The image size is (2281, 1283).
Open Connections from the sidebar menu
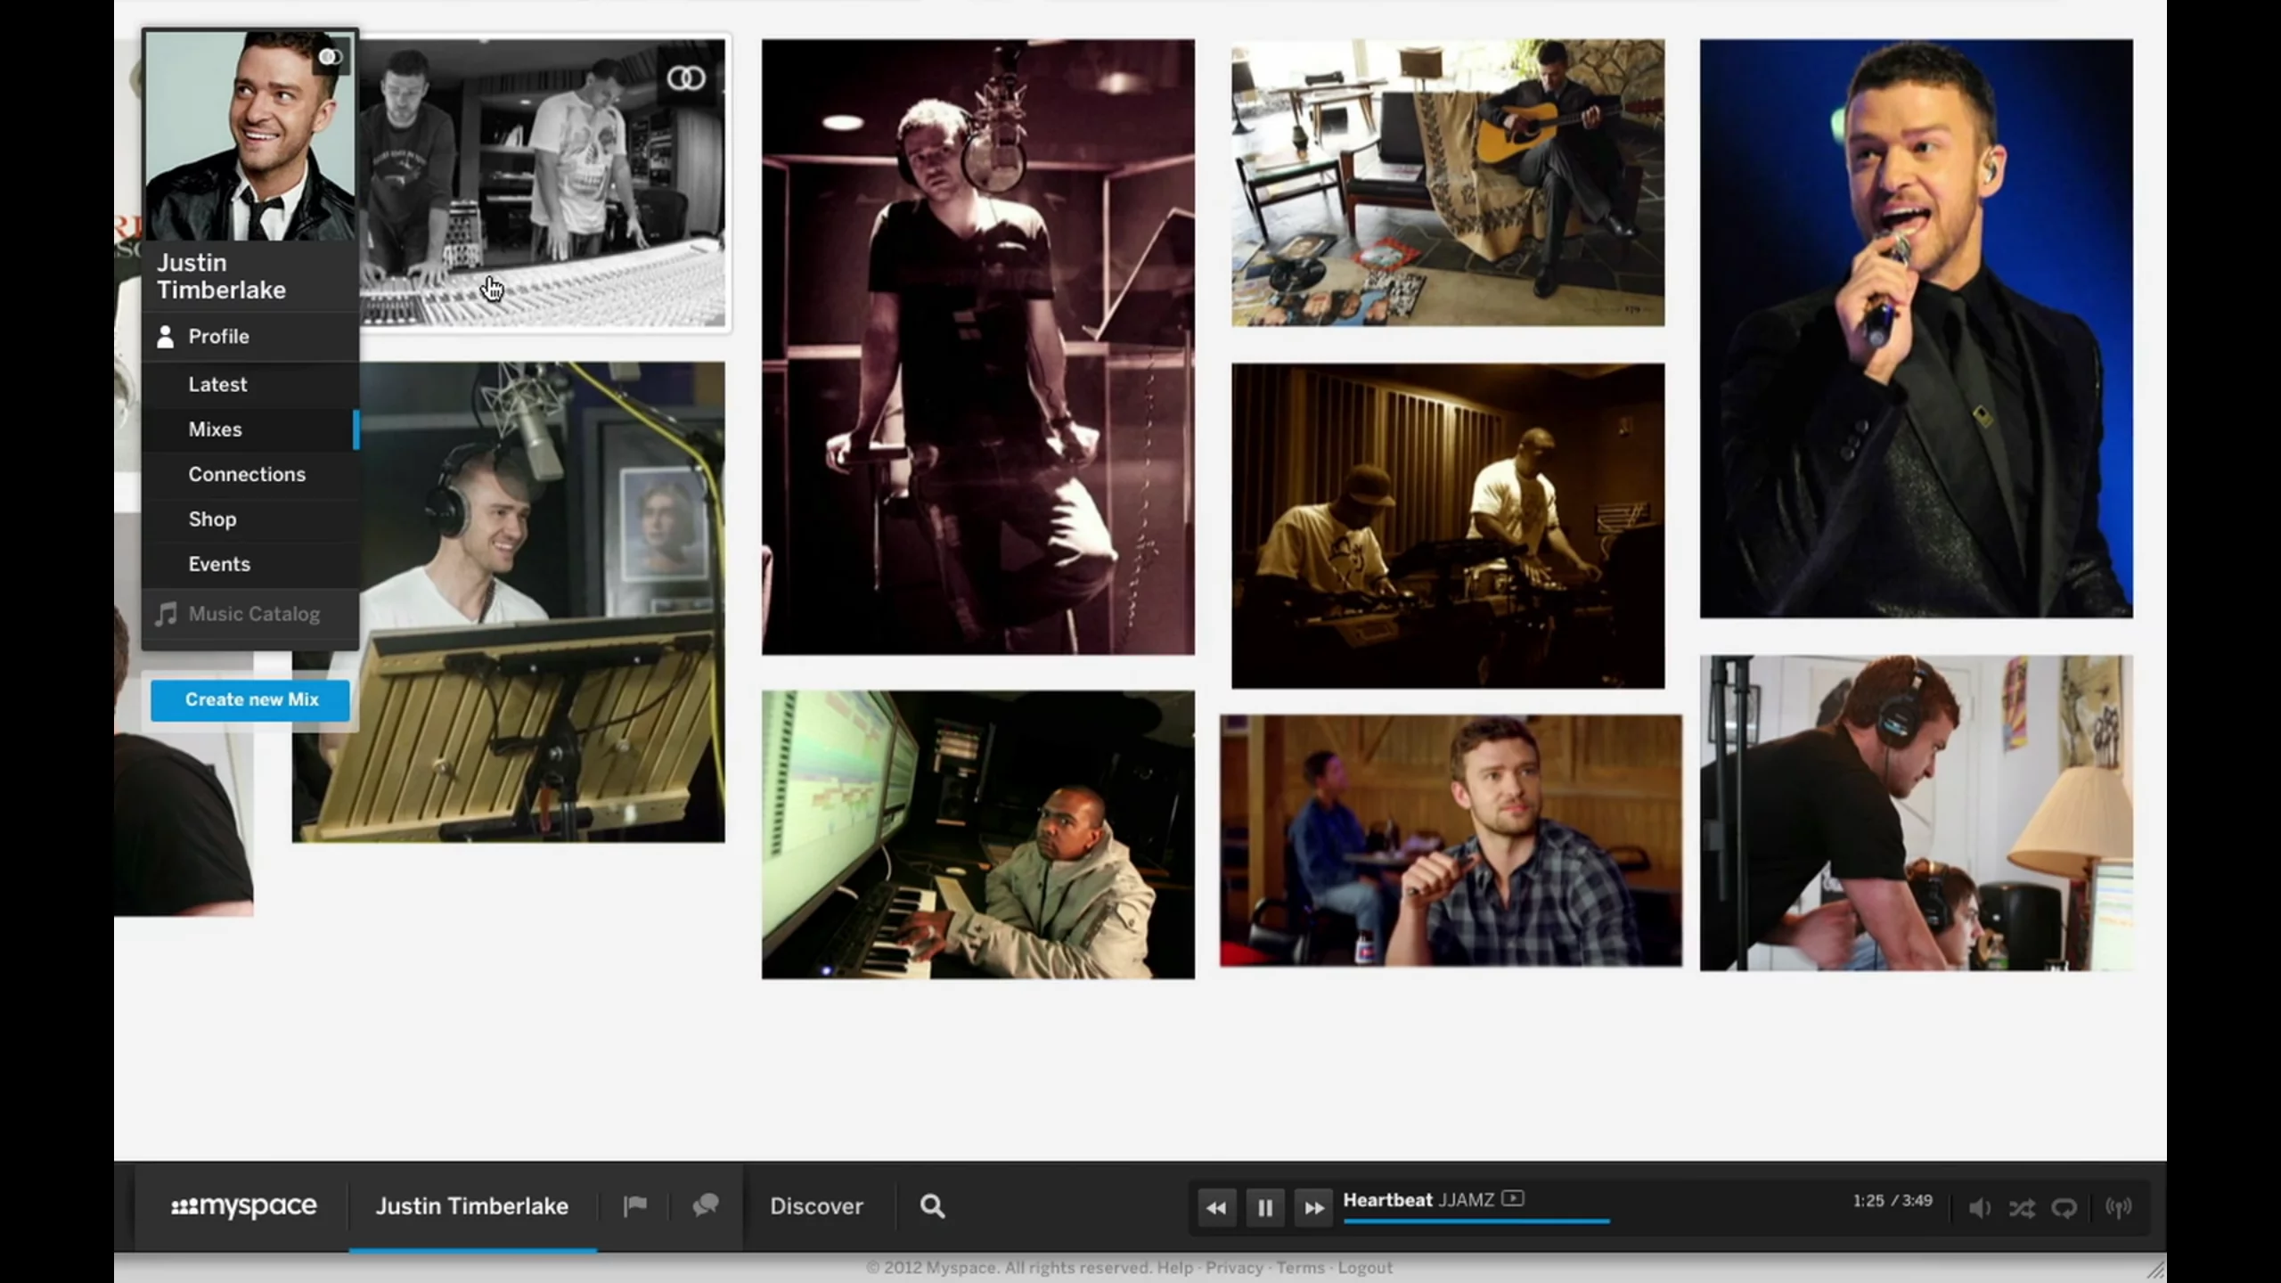(x=247, y=474)
